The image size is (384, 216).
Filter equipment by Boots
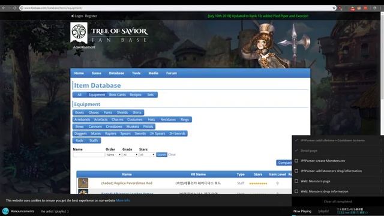point(79,113)
